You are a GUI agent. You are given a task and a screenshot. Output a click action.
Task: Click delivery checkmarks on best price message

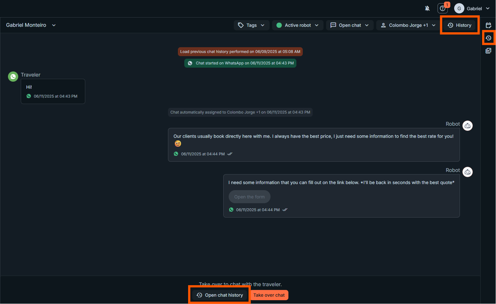pos(230,154)
